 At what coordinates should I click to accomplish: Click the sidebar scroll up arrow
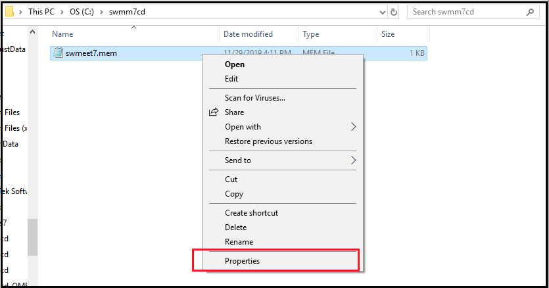click(x=33, y=32)
